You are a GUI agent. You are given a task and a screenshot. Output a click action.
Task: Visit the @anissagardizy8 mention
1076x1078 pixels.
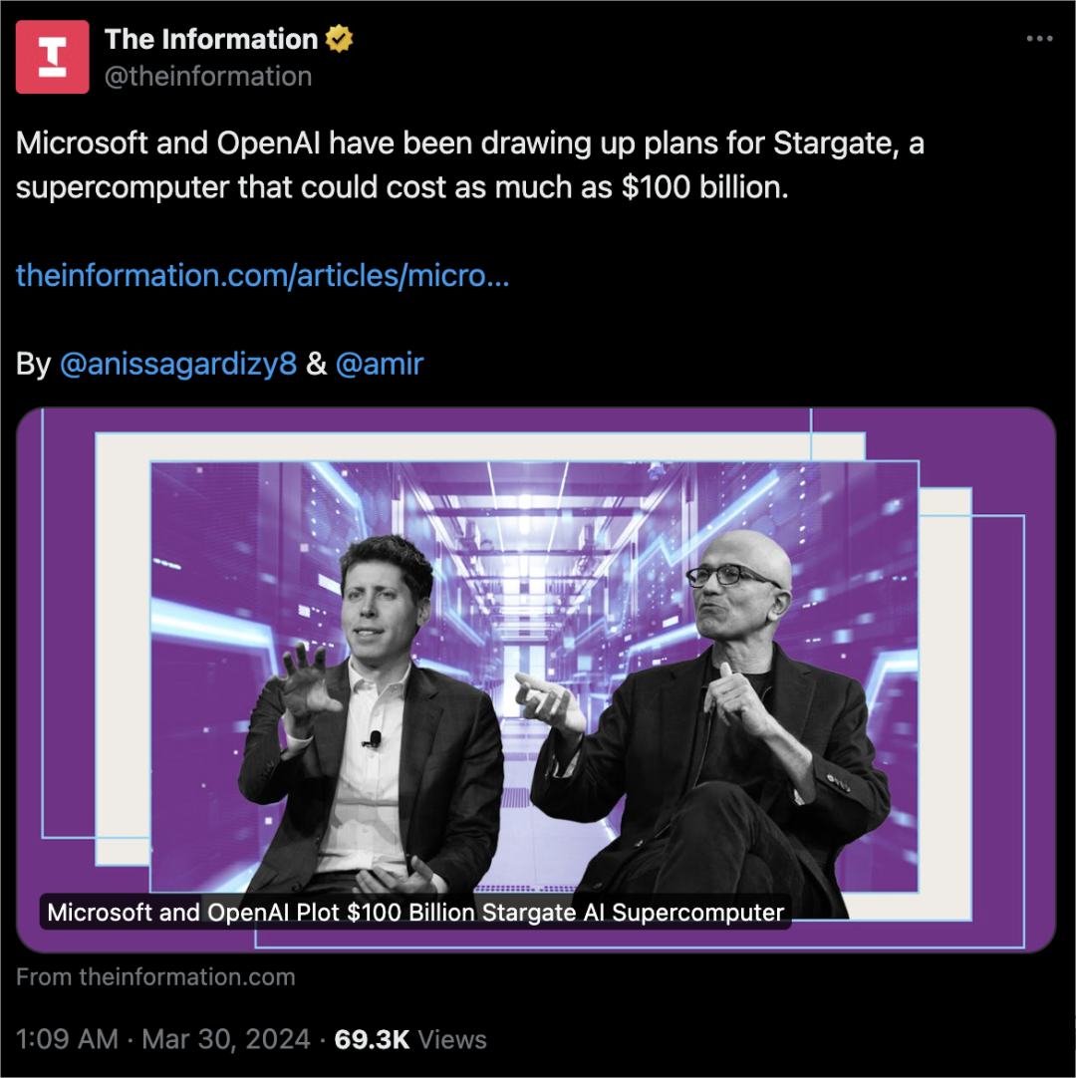point(178,364)
